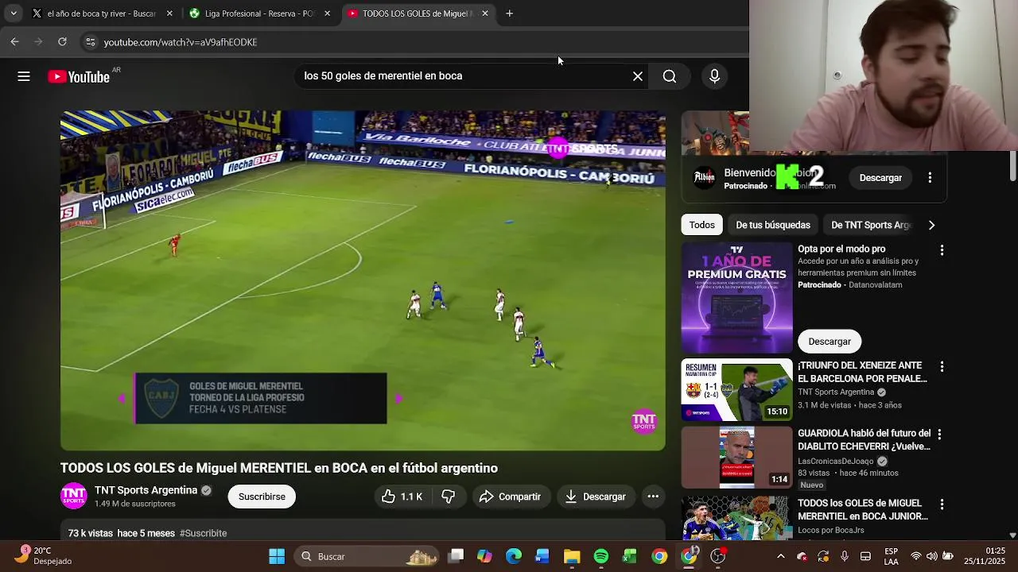Viewport: 1018px width, 572px height.
Task: Open the TNT Sports Argentina channel name
Action: pyautogui.click(x=146, y=490)
